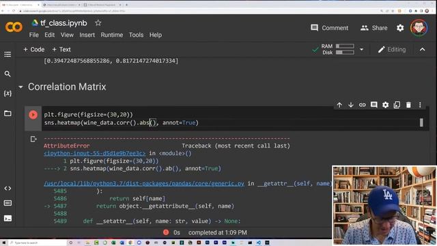Clear the cell output icon
The image size is (437, 246).
(x=33, y=139)
